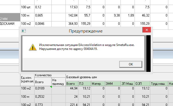The width and height of the screenshot is (173, 106).
Task: Click the 9,38 cell
Action: click(x=113, y=17)
